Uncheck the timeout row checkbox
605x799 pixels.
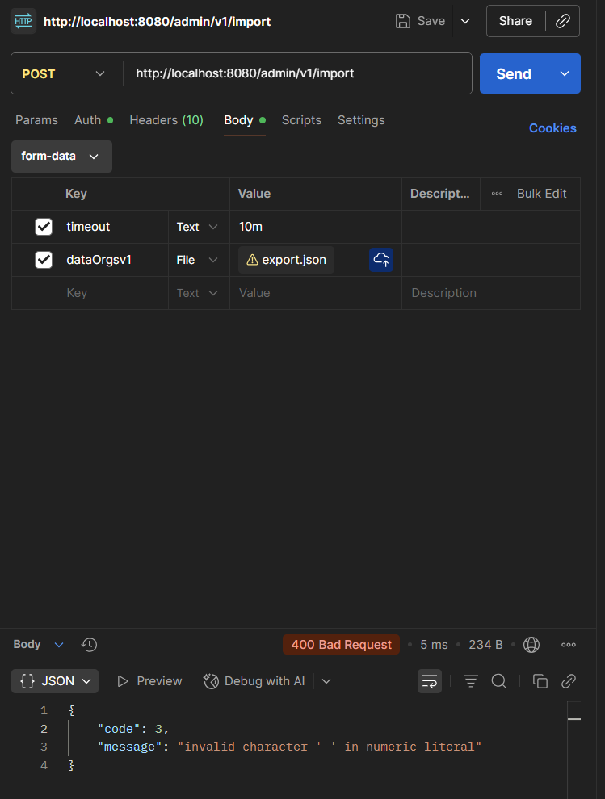44,227
